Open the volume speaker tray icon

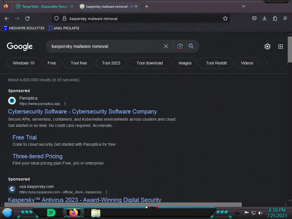pos(260,213)
